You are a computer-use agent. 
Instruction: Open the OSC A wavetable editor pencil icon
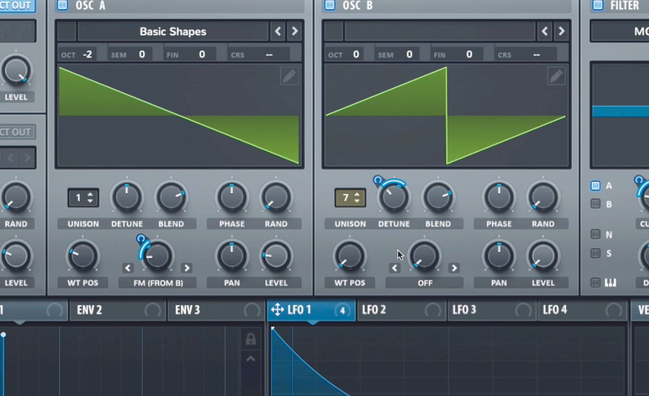tap(289, 76)
